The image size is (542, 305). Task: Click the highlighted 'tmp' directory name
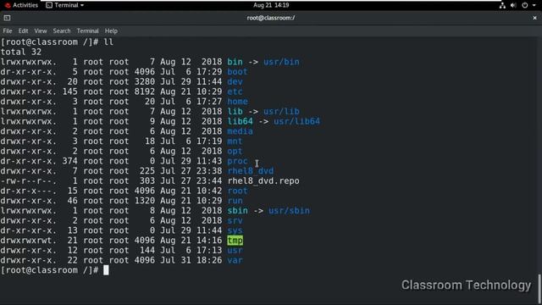(x=235, y=241)
